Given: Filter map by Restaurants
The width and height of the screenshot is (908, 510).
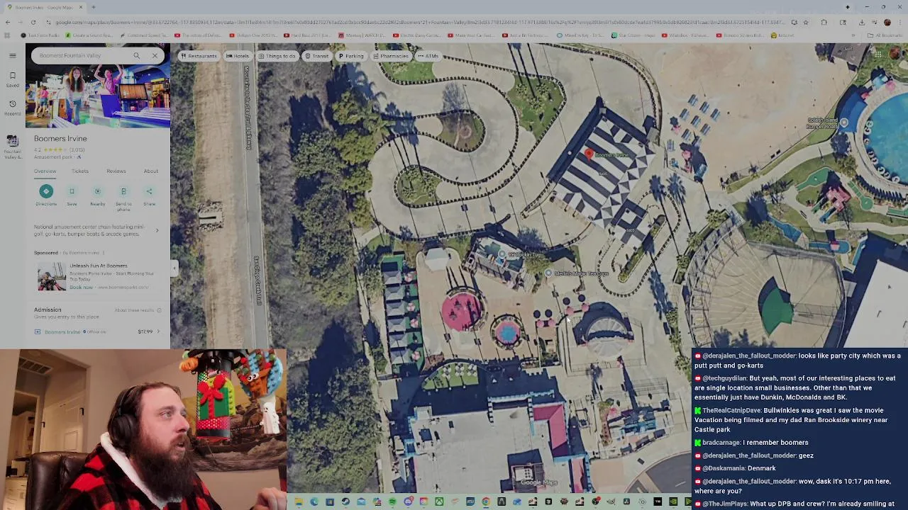Looking at the screenshot, I should click(x=199, y=56).
